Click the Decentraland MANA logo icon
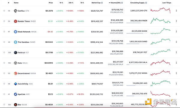Screen dimensions: 180x108 [x=16, y=73]
